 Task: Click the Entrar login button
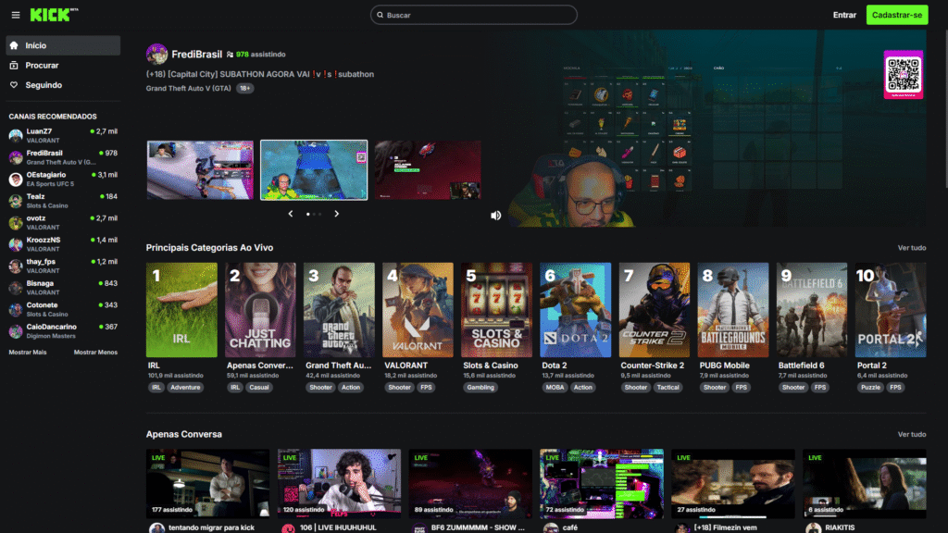pyautogui.click(x=844, y=15)
